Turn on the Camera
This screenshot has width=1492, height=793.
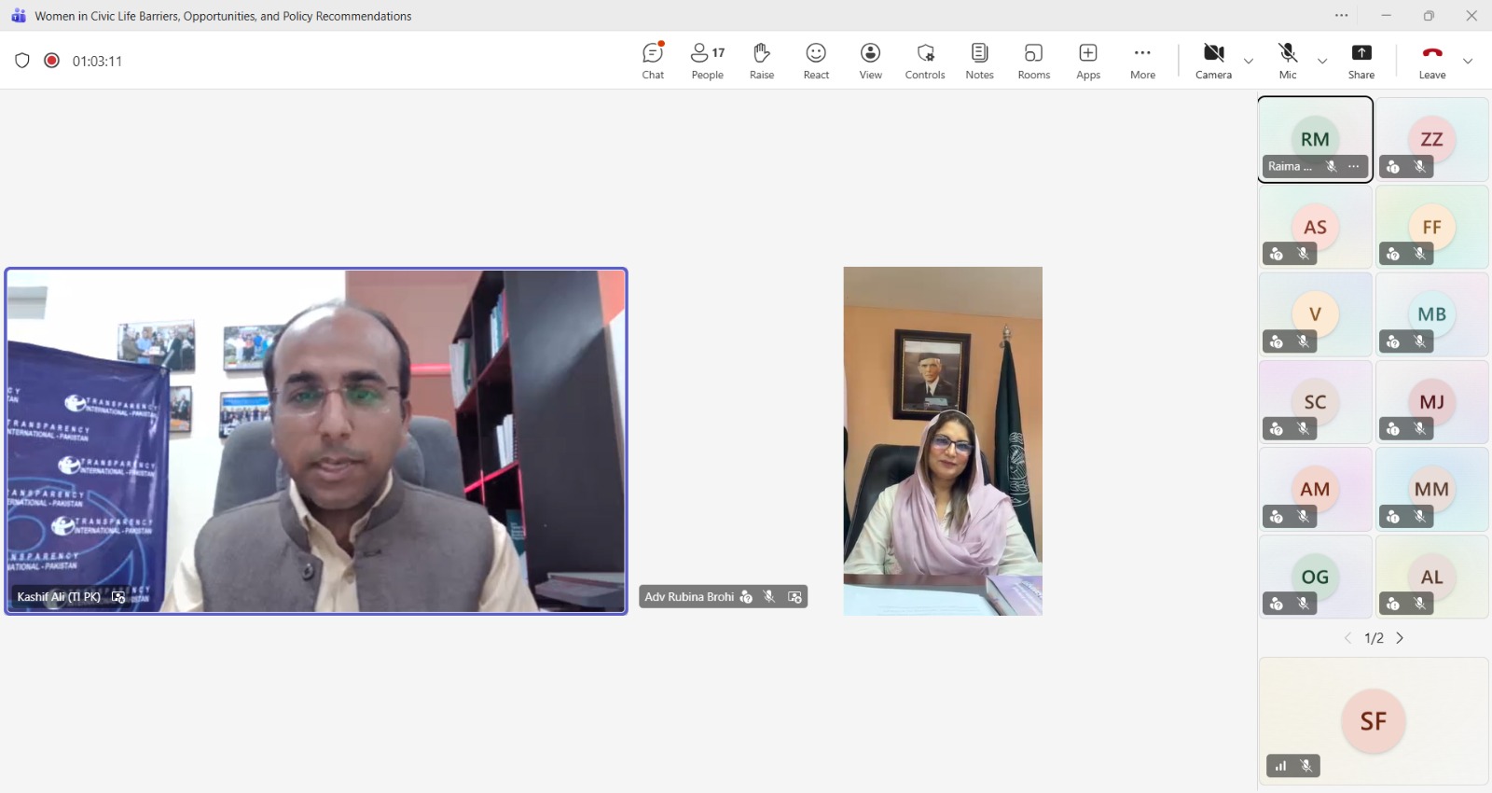coord(1213,61)
